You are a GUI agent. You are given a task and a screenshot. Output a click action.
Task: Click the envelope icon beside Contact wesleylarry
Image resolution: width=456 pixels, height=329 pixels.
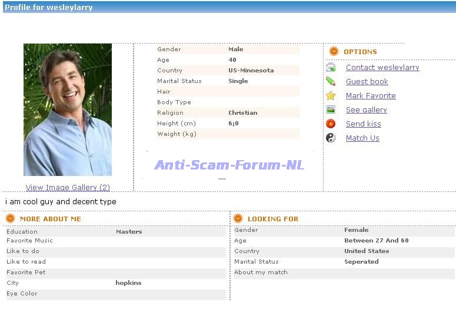pyautogui.click(x=331, y=68)
